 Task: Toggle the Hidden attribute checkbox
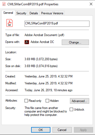47,101
